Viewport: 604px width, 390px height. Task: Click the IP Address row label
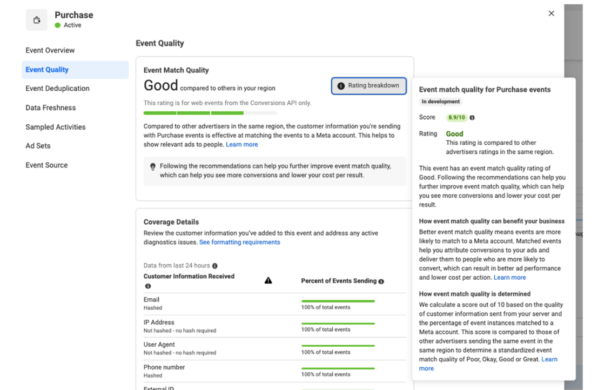point(159,322)
